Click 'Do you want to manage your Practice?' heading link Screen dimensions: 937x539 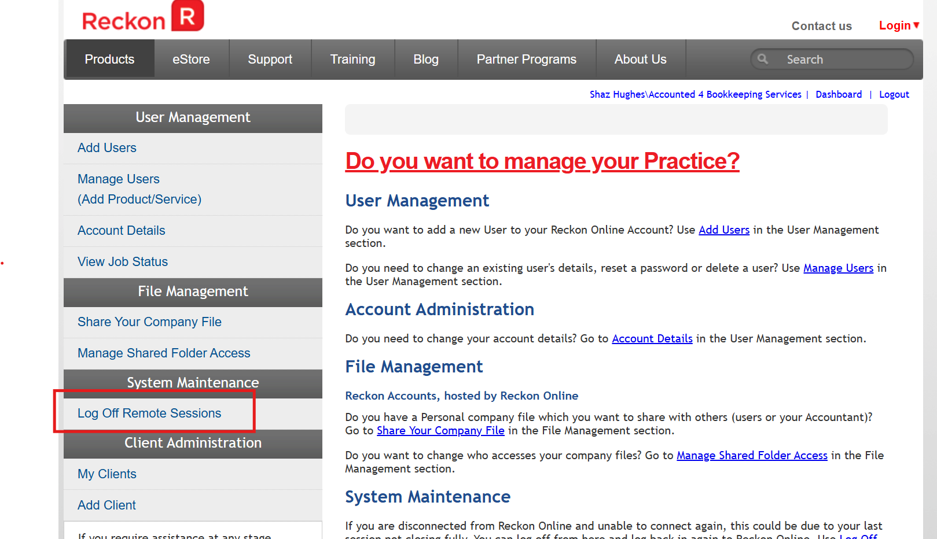[x=542, y=161]
